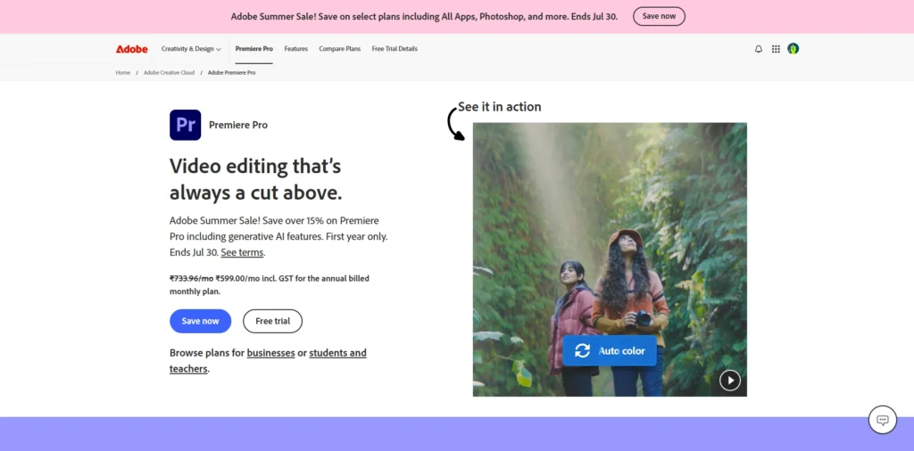Play the video with the play button
This screenshot has height=451, width=914.
tap(730, 381)
